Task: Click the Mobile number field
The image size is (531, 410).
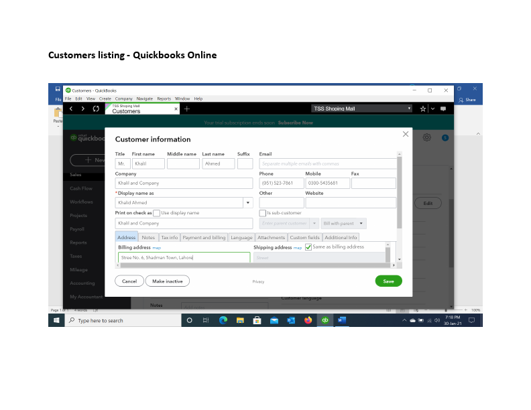Action: pyautogui.click(x=327, y=183)
